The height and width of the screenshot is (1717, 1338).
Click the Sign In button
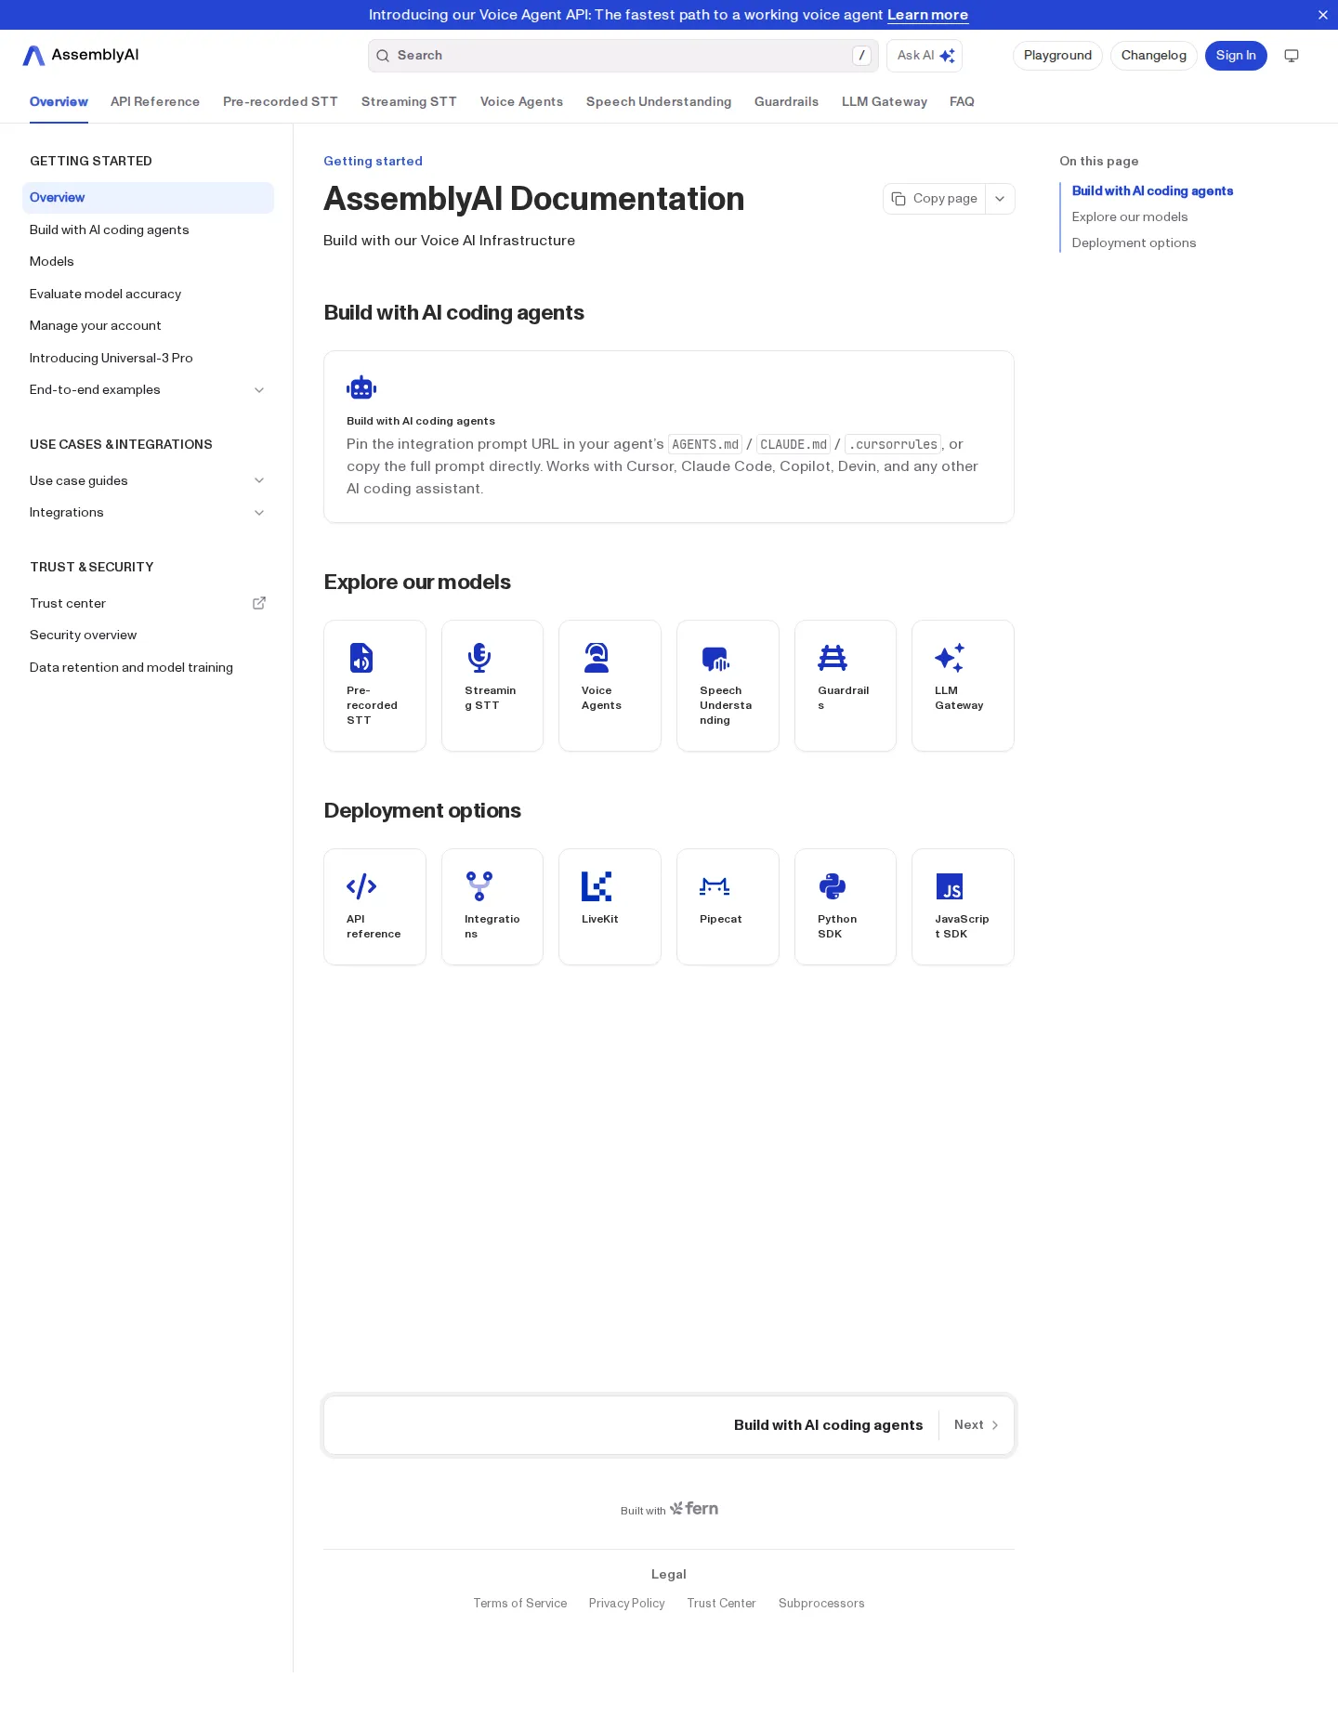pyautogui.click(x=1236, y=56)
